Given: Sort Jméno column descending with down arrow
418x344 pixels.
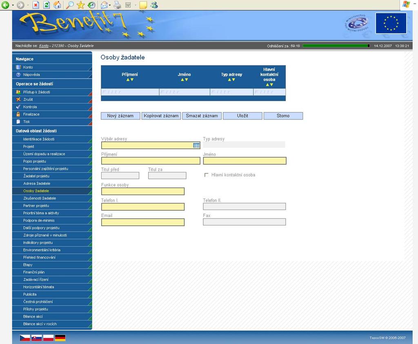Looking at the screenshot, I should [186, 79].
